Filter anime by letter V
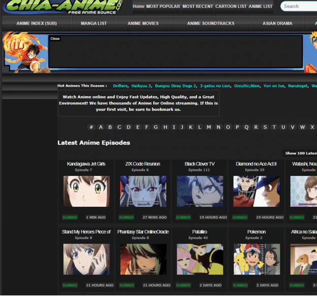 tap(293, 127)
